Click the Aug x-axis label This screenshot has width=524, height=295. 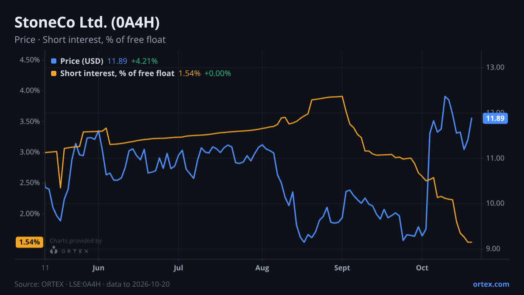(x=262, y=268)
